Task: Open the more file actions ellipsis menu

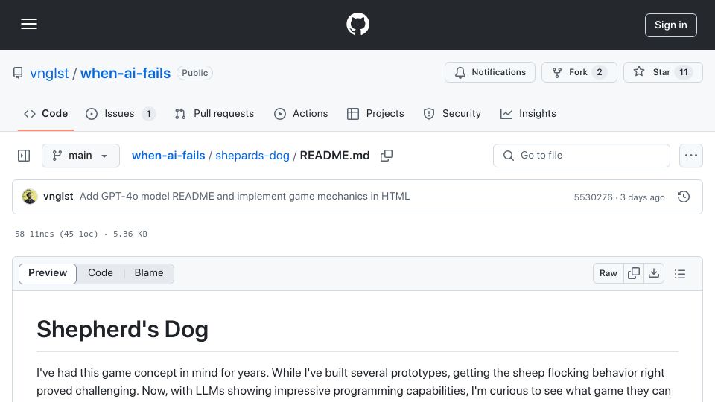Action: (691, 156)
